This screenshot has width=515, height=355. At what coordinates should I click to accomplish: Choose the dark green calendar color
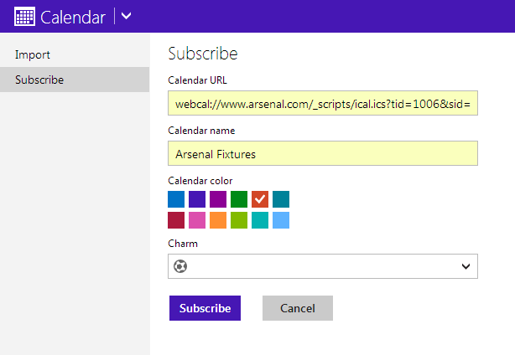coord(239,199)
